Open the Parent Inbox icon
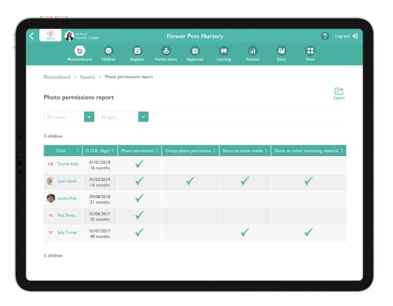The image size is (393, 306). click(x=166, y=51)
